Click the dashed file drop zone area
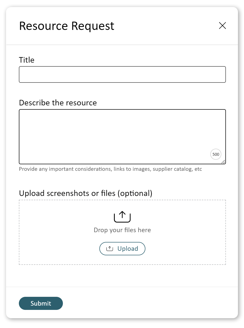This screenshot has height=328, width=244. pyautogui.click(x=122, y=232)
